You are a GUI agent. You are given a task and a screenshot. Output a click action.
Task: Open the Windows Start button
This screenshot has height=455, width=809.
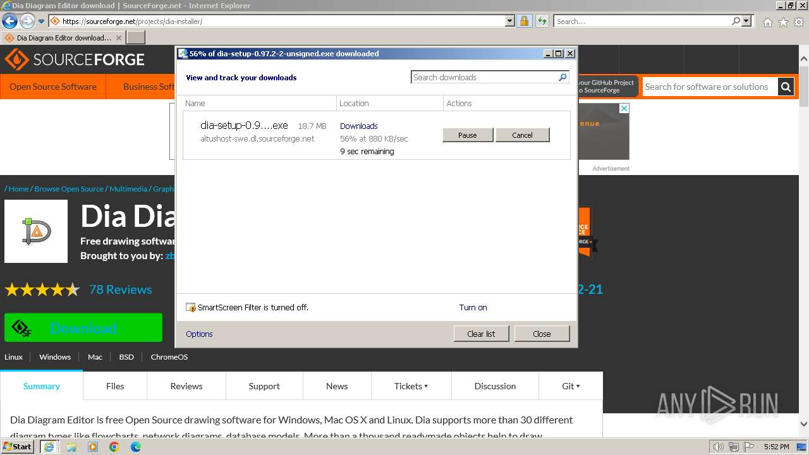coord(18,447)
